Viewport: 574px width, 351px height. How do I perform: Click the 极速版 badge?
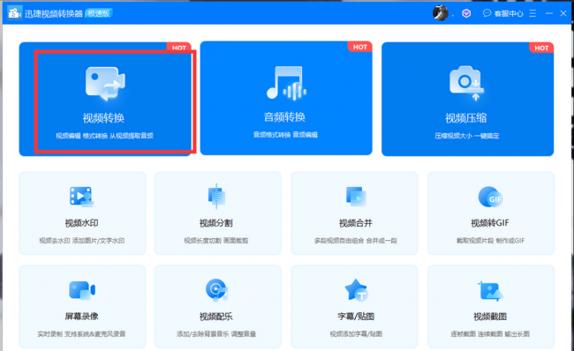[x=99, y=13]
